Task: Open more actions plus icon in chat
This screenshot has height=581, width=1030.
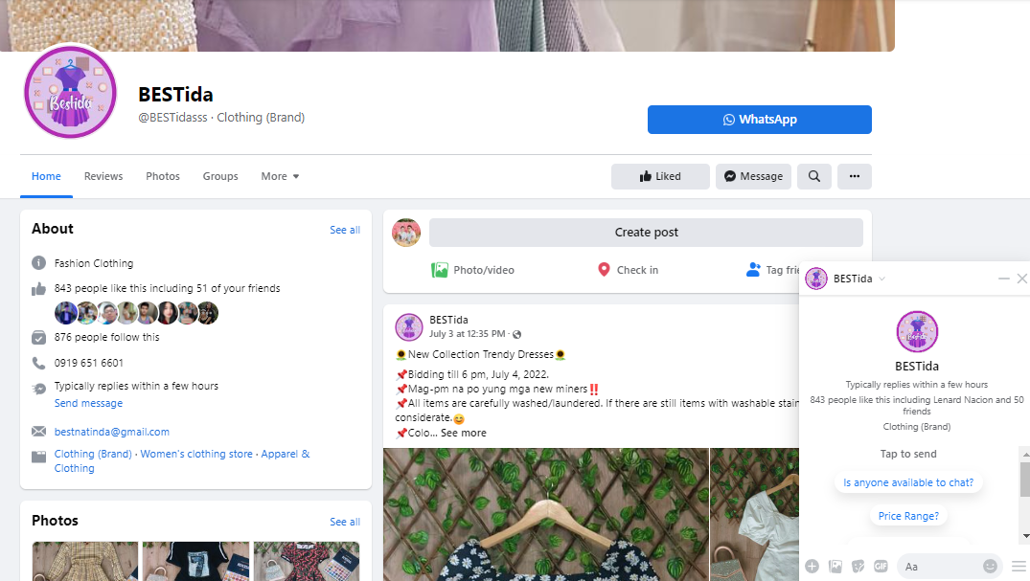Action: click(812, 566)
